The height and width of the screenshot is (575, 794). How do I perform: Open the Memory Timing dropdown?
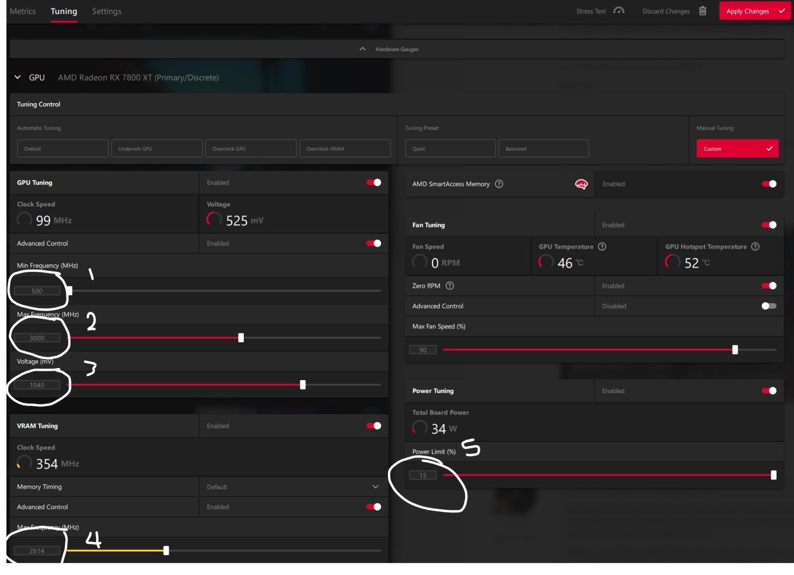[293, 487]
